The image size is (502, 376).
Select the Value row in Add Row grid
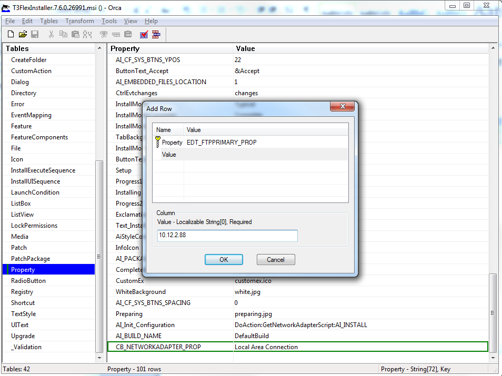coord(250,154)
